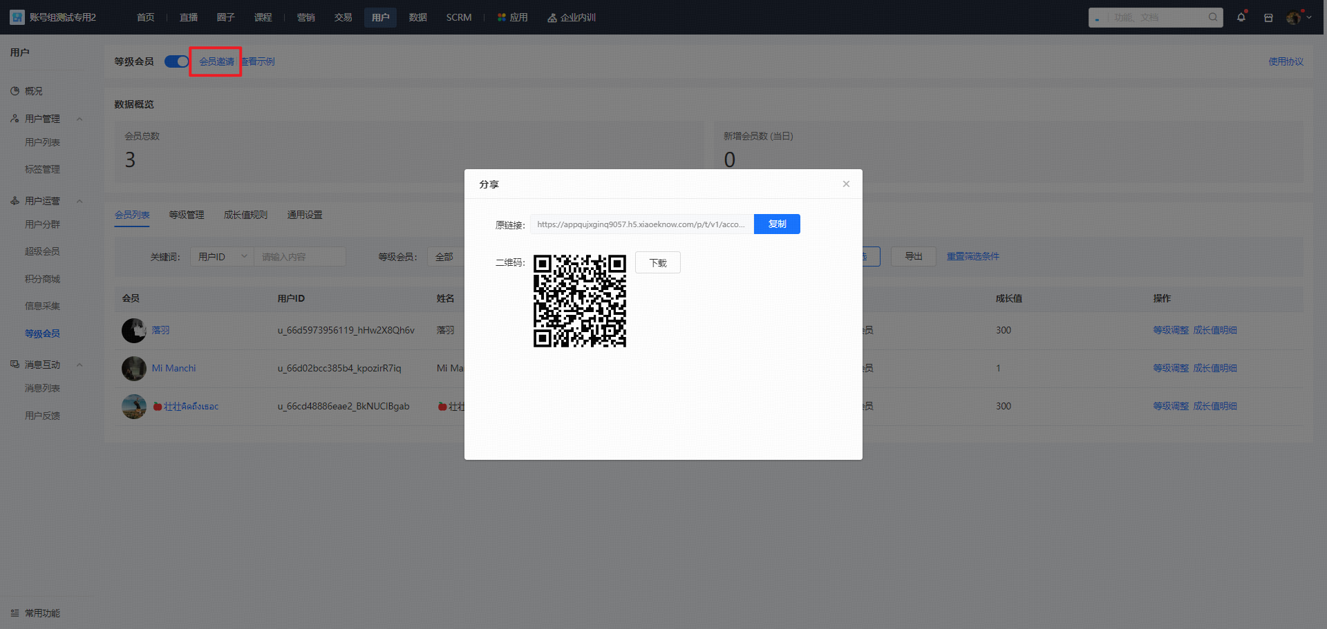Click the QR code image
1327x629 pixels.
pos(580,301)
